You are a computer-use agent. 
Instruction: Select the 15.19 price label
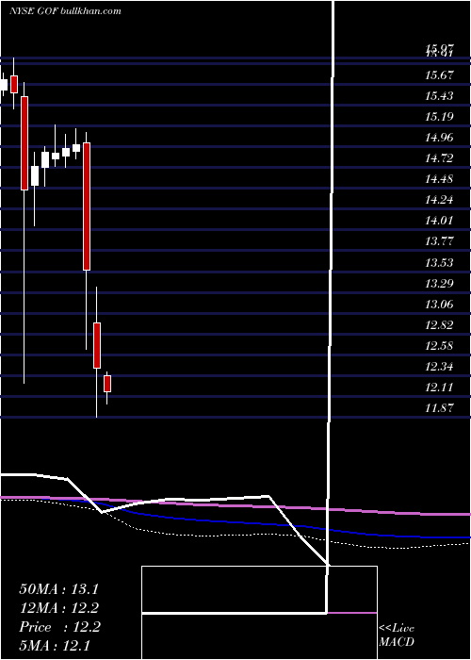coord(440,117)
